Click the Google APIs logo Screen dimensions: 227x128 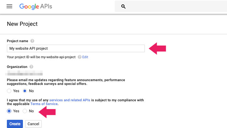click(x=35, y=6)
